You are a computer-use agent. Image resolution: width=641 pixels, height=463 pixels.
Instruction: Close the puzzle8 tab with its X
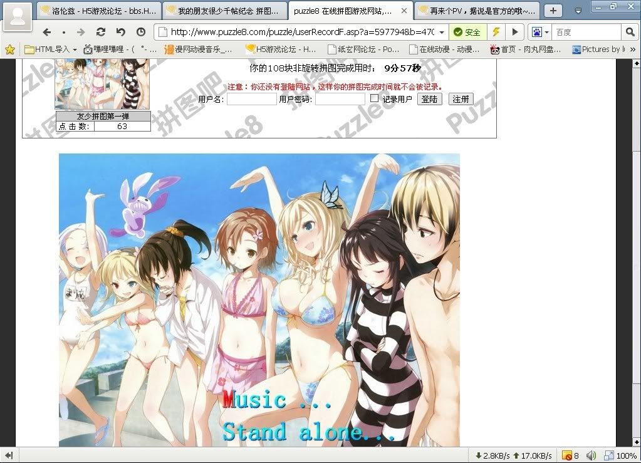(404, 11)
